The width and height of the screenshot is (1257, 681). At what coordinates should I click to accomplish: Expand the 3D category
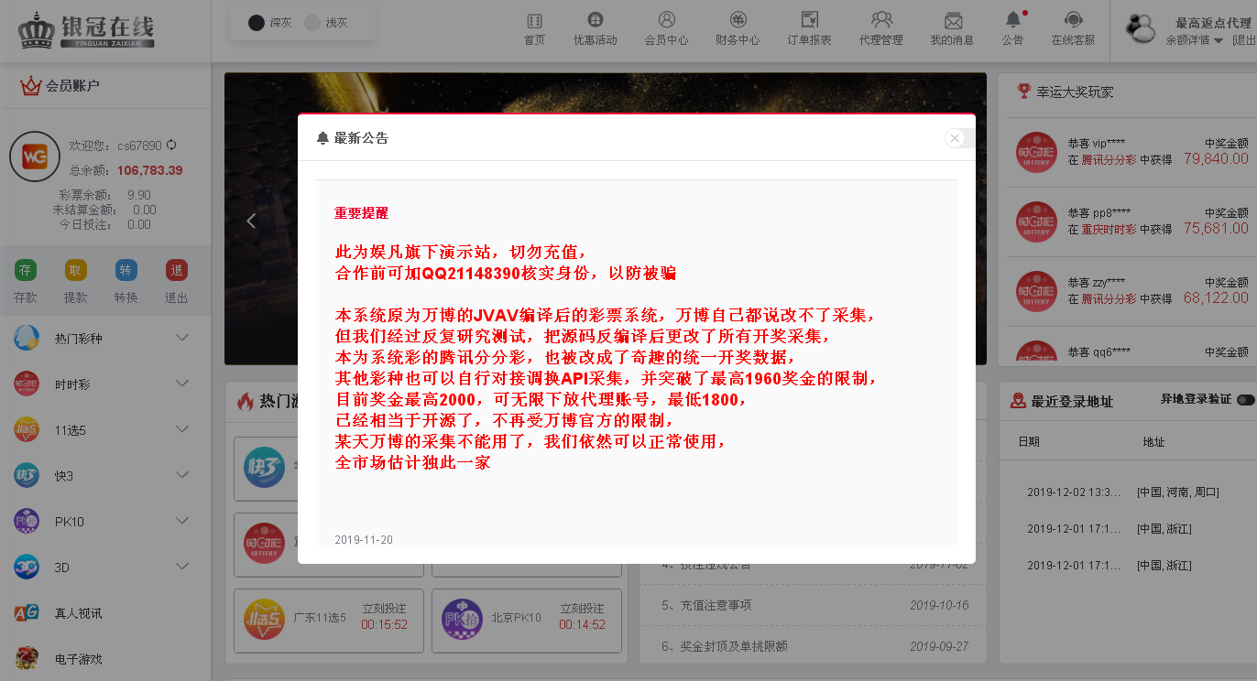[x=182, y=567]
